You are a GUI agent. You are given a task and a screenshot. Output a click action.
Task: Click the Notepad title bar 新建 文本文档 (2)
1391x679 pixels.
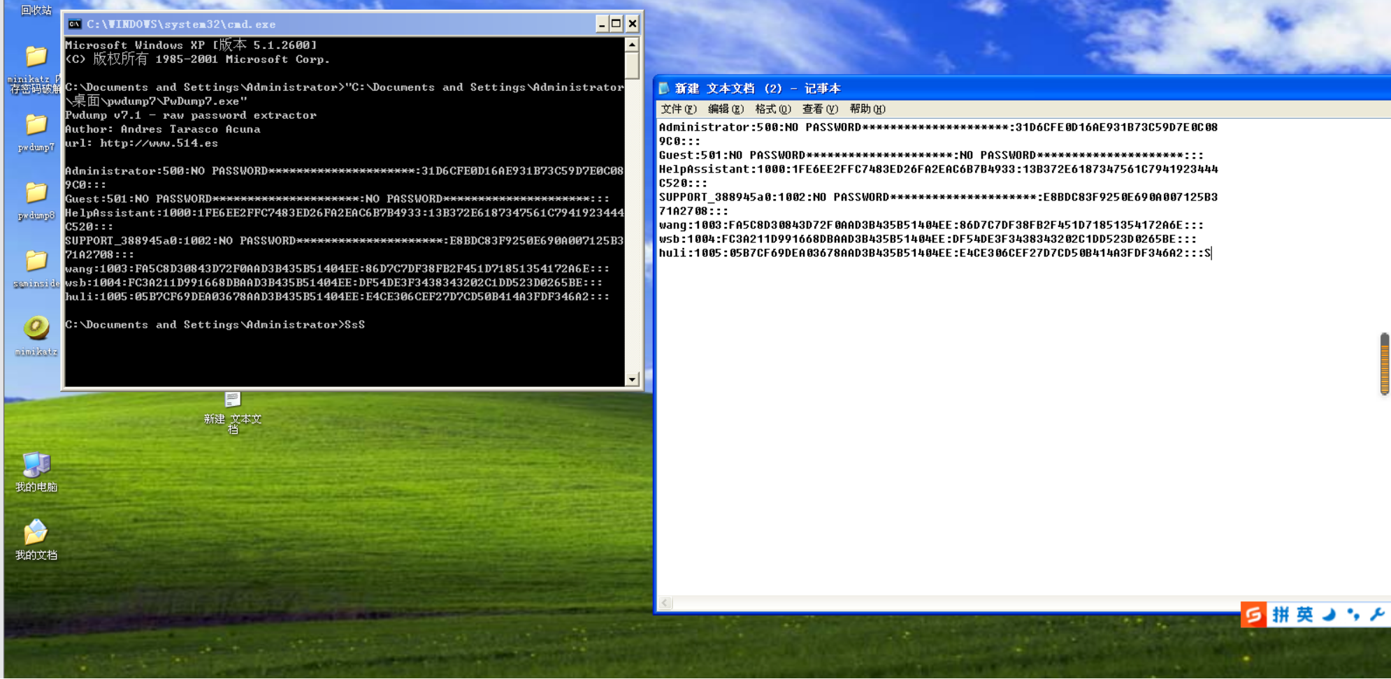point(758,89)
